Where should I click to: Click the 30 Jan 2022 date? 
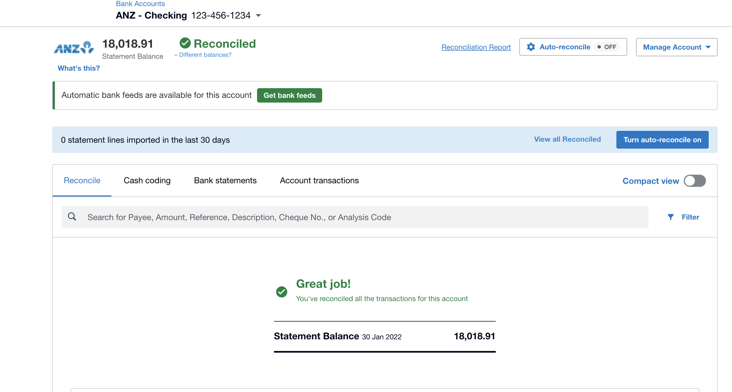point(381,337)
